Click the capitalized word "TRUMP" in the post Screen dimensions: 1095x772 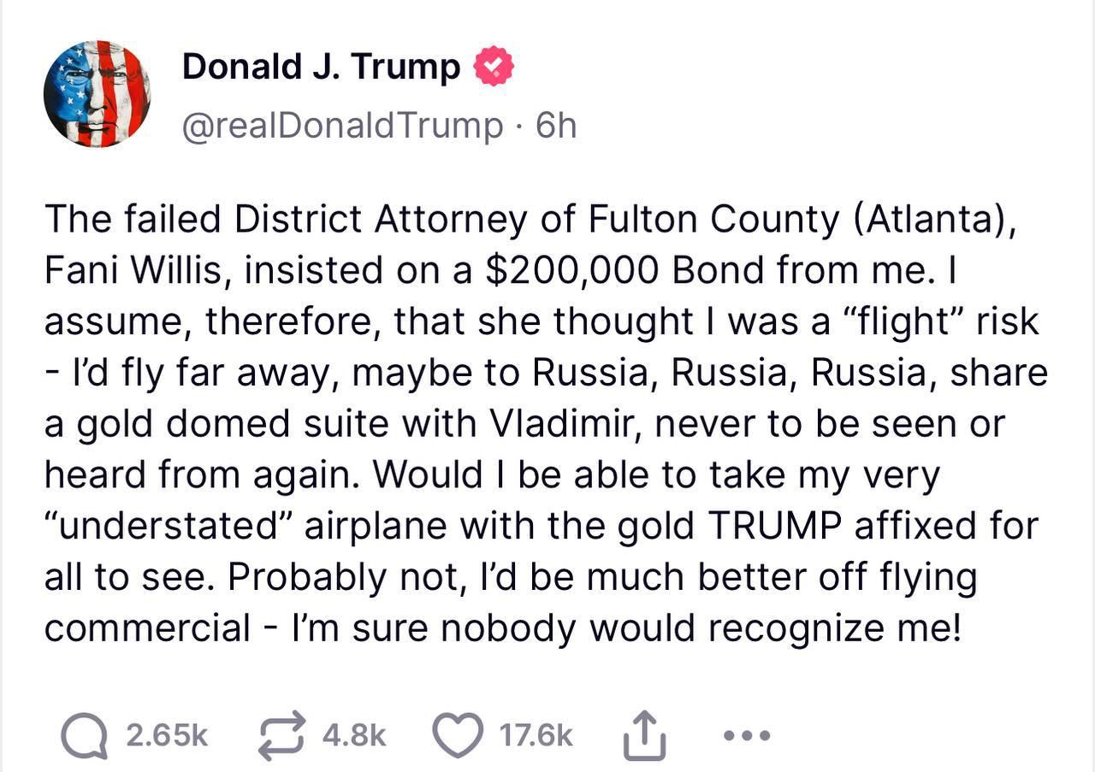(767, 526)
